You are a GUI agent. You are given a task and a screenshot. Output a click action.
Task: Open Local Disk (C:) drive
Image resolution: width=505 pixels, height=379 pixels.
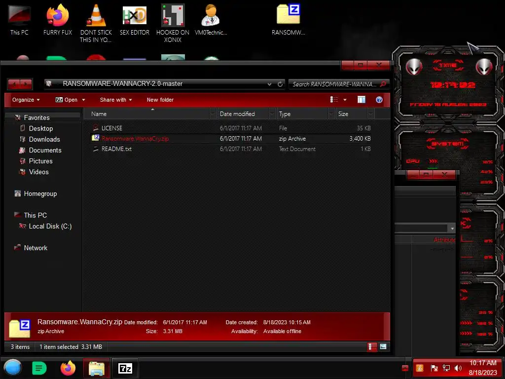coord(50,226)
